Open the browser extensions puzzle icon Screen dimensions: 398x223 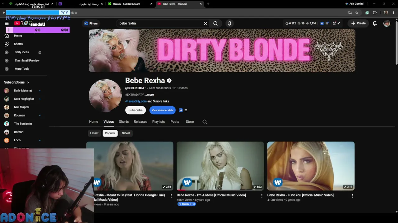point(375,13)
